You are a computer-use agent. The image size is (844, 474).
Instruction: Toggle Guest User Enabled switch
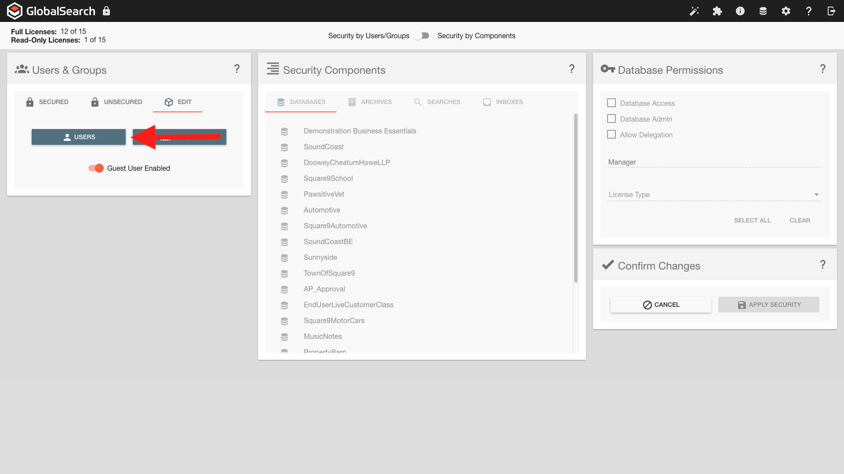[x=96, y=168]
